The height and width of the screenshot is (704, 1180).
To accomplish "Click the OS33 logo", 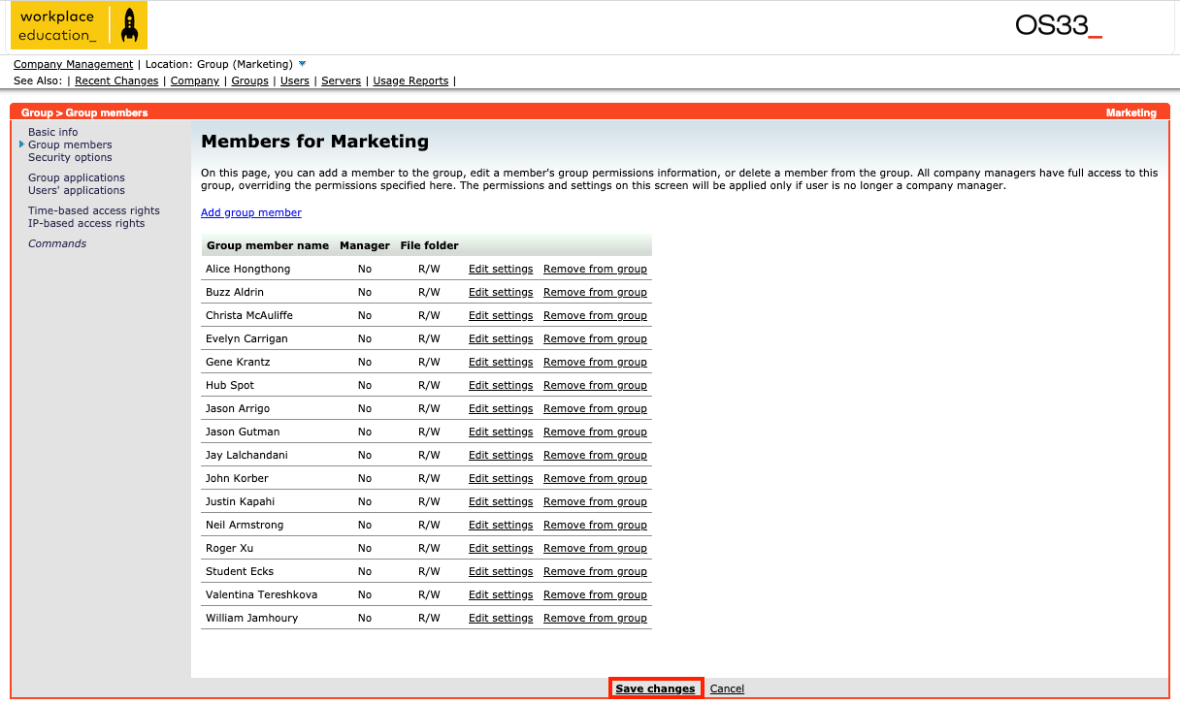I will [1059, 26].
